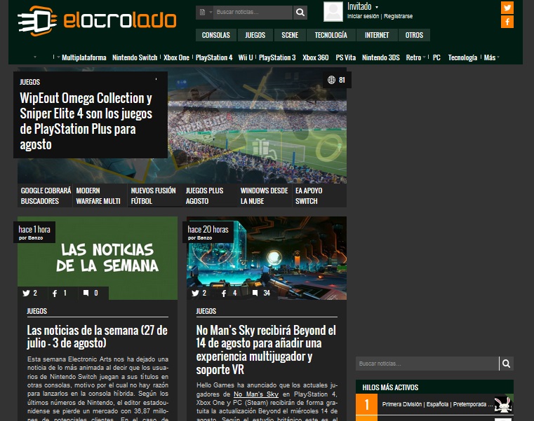Select Nintendo 3DS in sub navigation
The height and width of the screenshot is (421, 534).
click(381, 57)
